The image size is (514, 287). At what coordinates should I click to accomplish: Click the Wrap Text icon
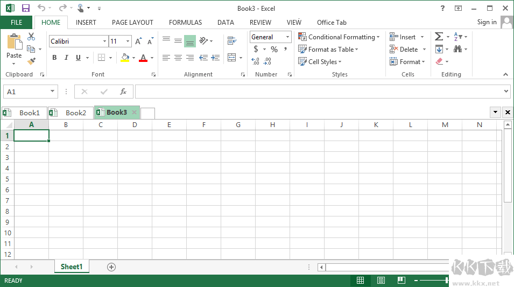click(x=231, y=41)
